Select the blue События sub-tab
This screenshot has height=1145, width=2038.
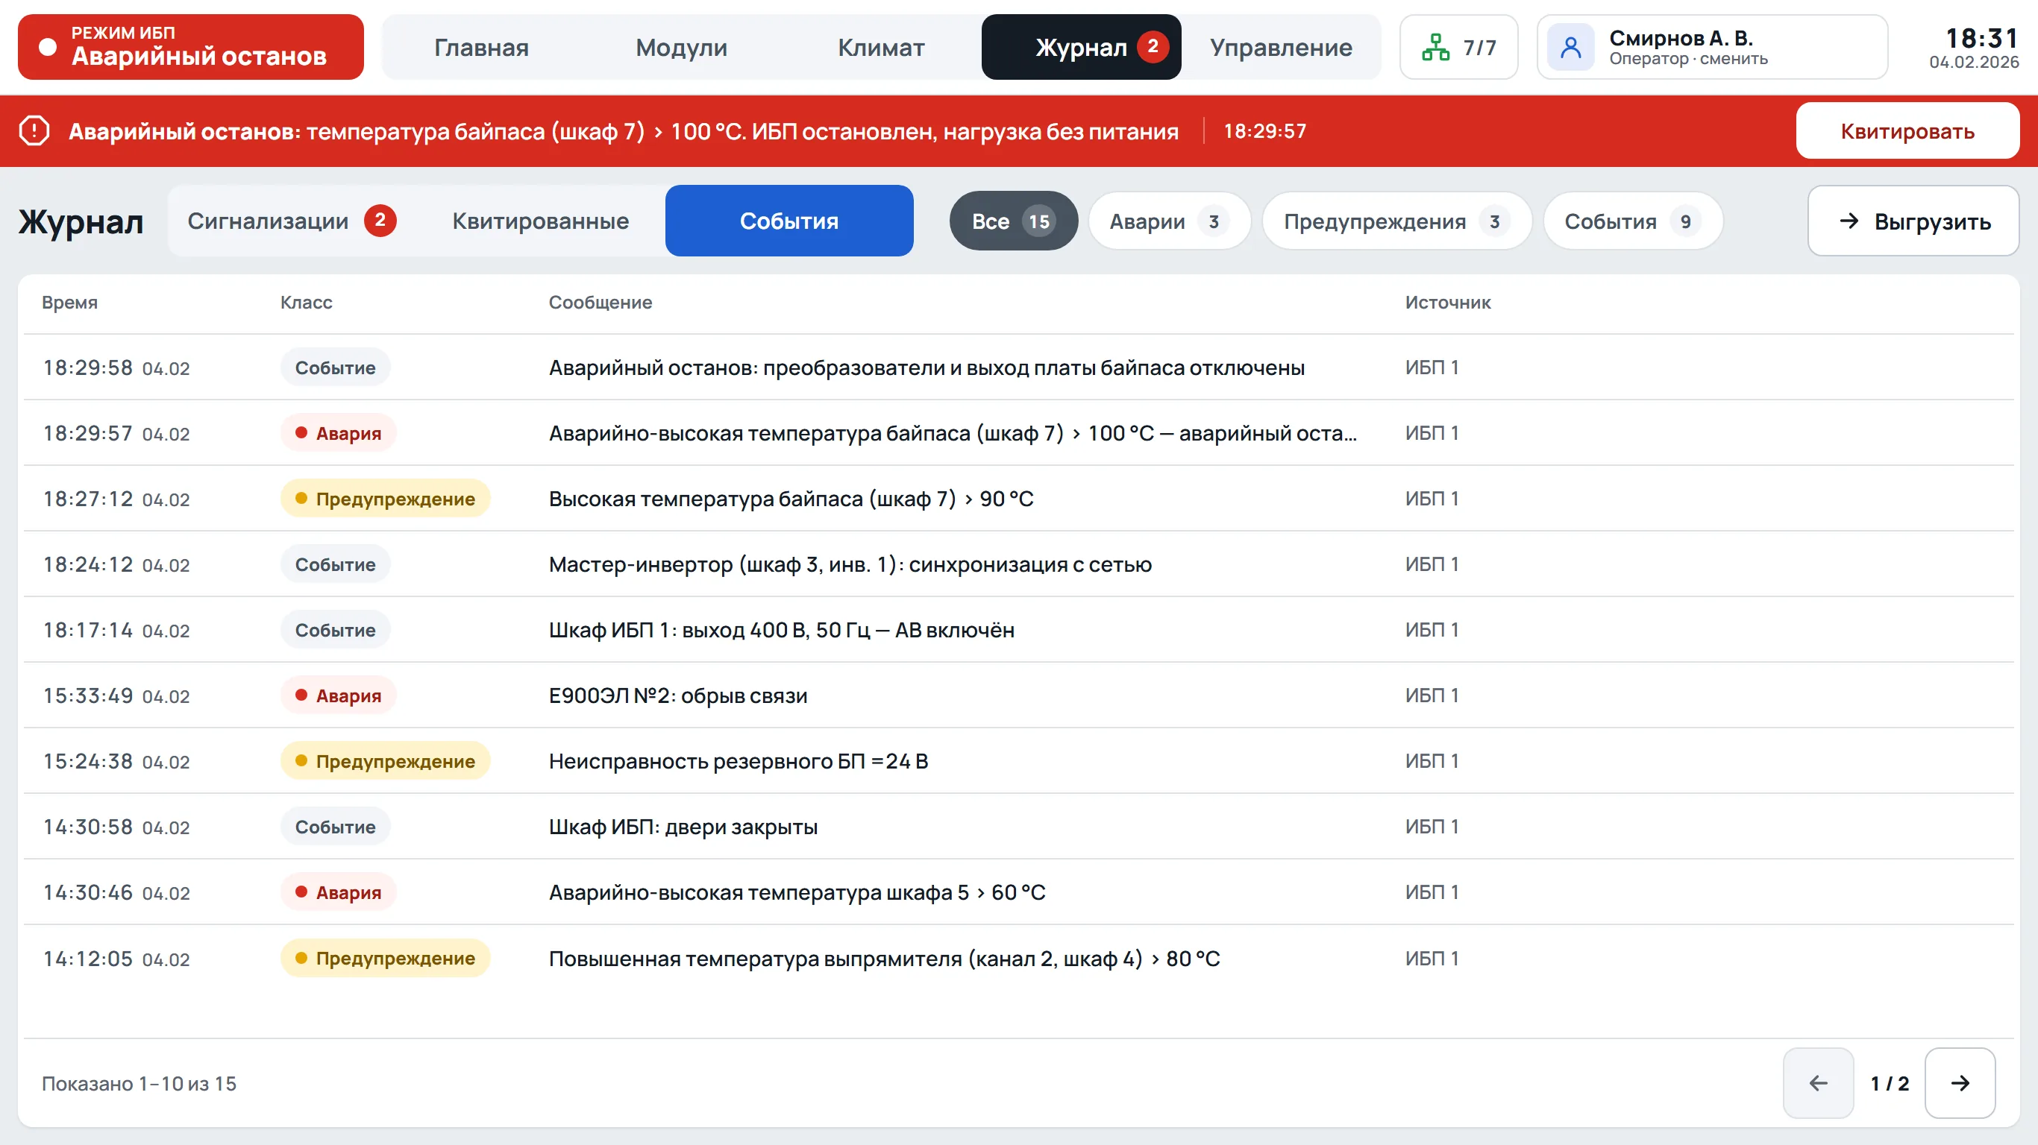[x=788, y=221]
